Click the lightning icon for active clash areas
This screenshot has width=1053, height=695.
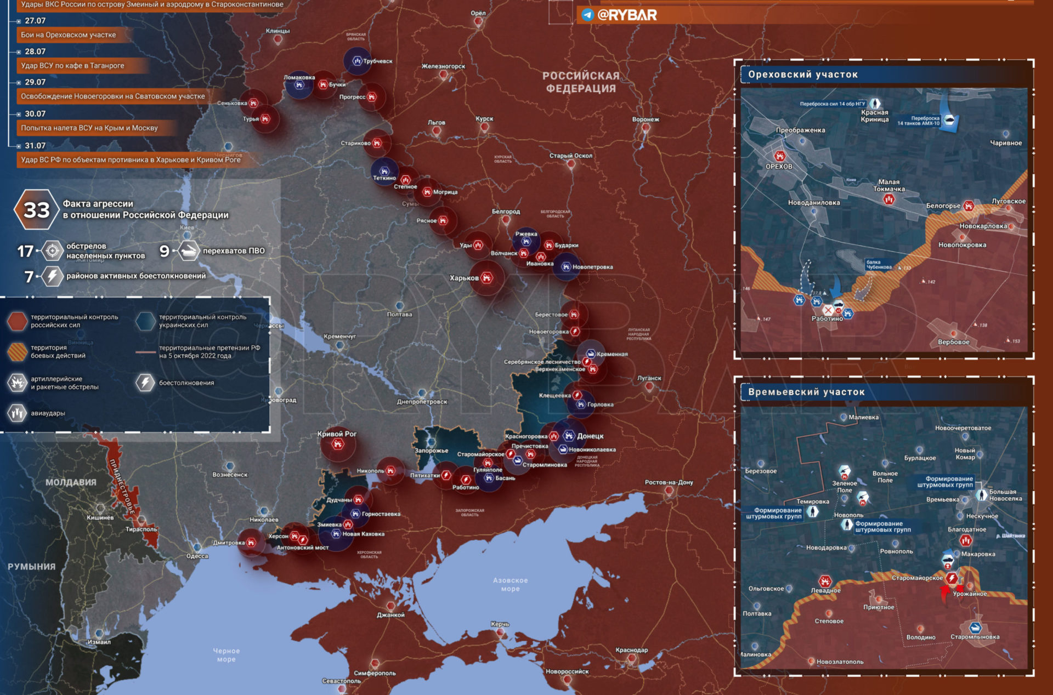click(52, 276)
